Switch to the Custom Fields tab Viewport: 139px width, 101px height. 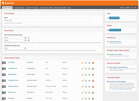[7, 8]
